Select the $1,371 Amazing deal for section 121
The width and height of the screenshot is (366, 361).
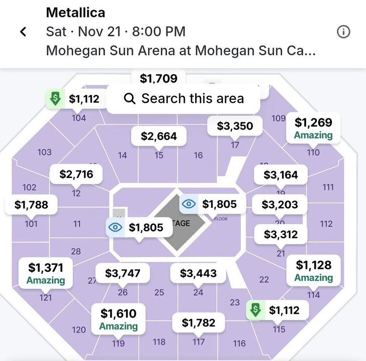point(46,273)
